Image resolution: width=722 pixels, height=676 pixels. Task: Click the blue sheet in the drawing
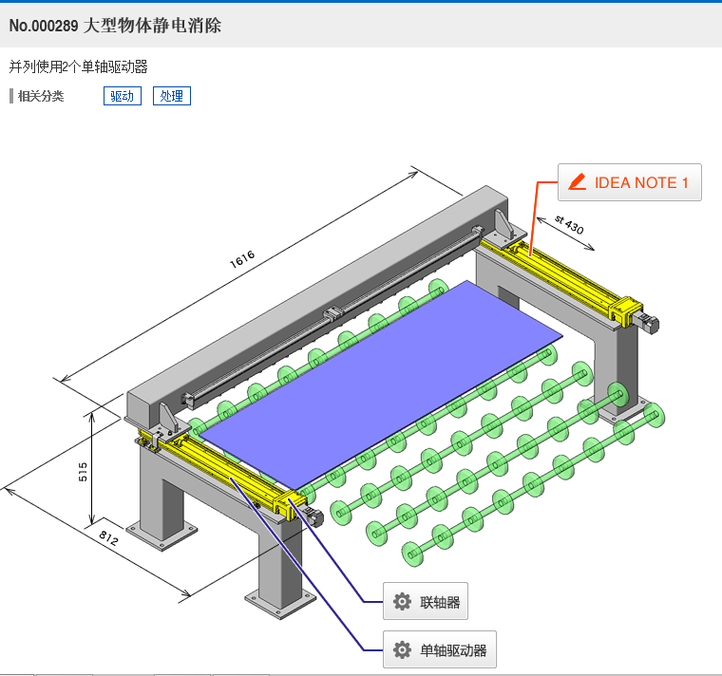tap(382, 385)
